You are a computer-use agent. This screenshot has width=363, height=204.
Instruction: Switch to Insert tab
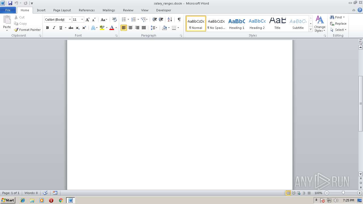click(x=41, y=10)
